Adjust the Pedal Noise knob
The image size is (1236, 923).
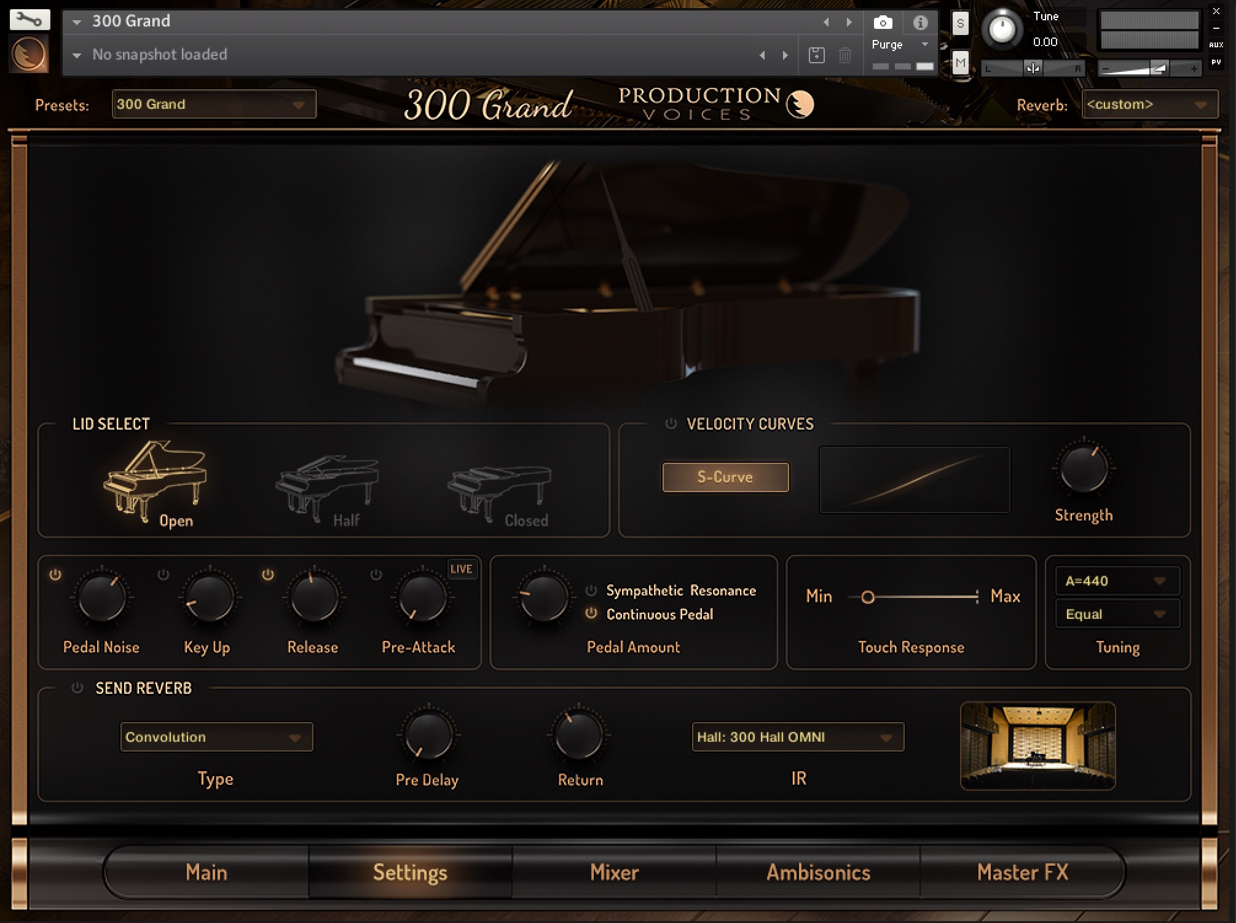[101, 597]
